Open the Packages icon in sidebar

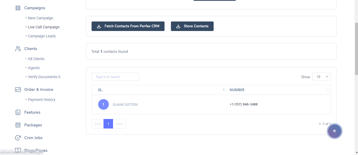coord(18,125)
